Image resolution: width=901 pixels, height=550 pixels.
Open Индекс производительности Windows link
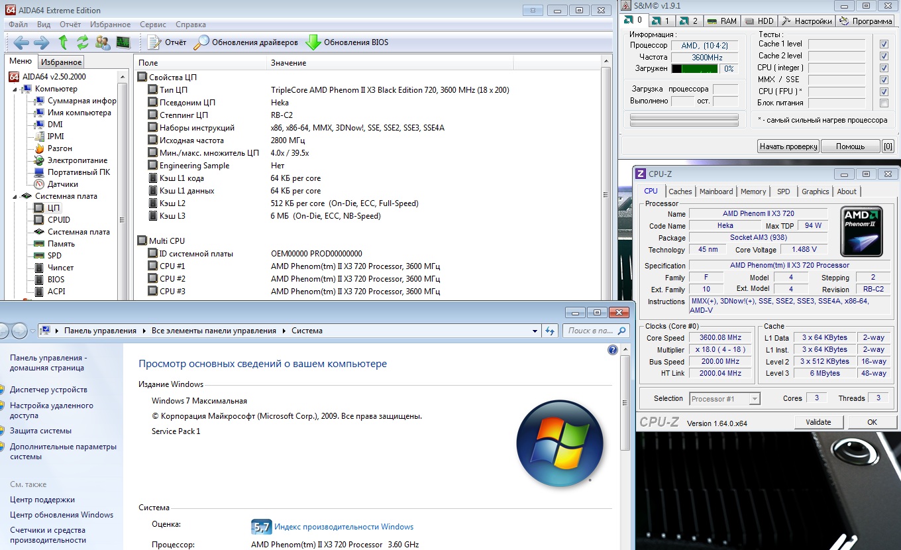click(344, 527)
